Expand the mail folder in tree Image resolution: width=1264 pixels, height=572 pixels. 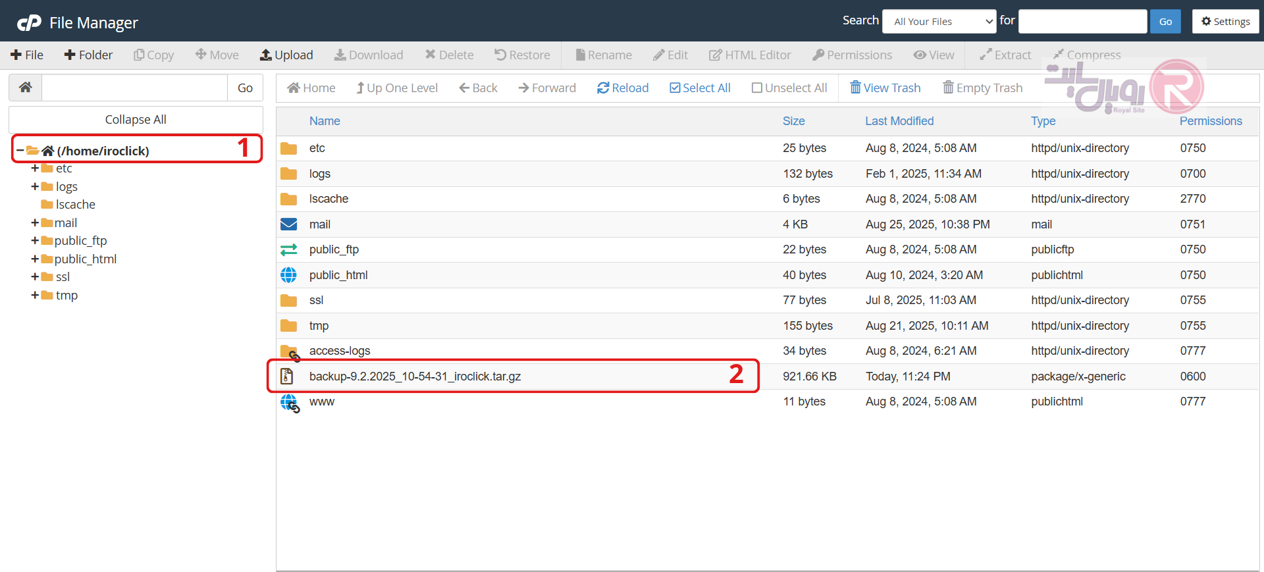(x=35, y=223)
